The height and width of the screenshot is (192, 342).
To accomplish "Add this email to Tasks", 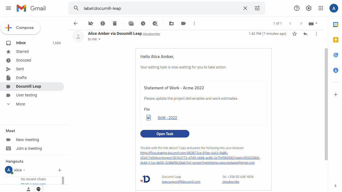I will (155, 23).
